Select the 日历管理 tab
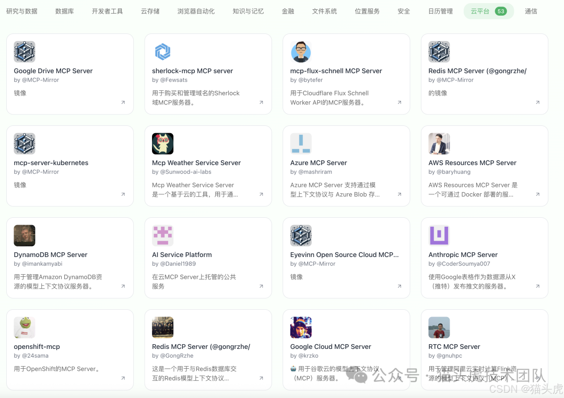 (441, 11)
